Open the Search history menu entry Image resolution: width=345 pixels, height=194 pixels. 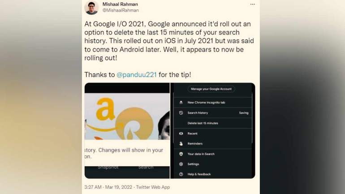pos(198,113)
